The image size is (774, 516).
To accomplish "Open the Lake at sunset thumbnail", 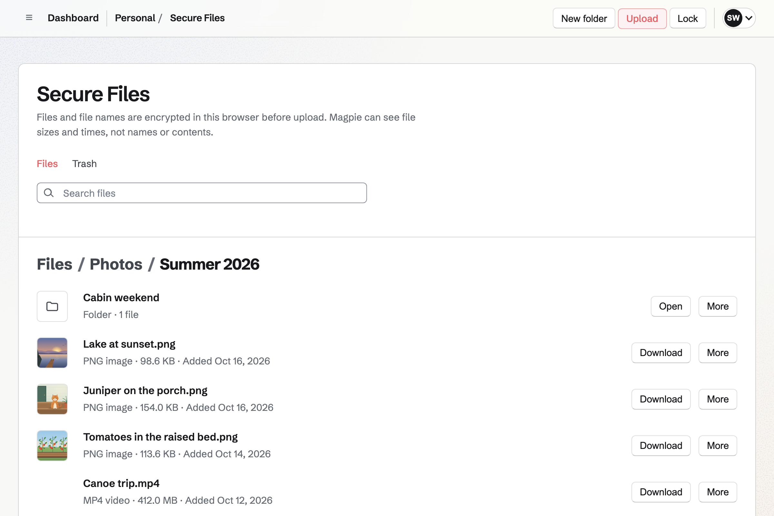I will [x=52, y=353].
